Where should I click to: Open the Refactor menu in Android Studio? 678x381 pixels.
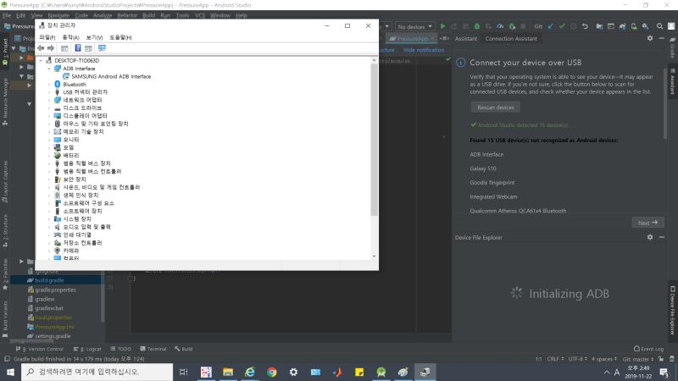tap(127, 15)
